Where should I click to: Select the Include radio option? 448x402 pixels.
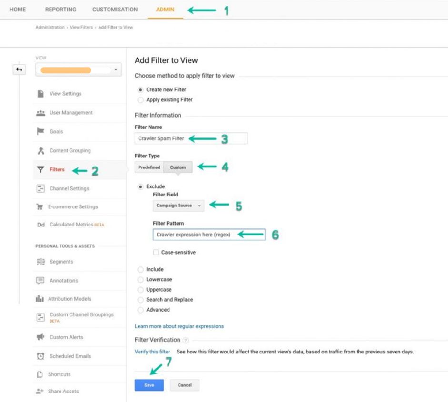[x=141, y=269]
